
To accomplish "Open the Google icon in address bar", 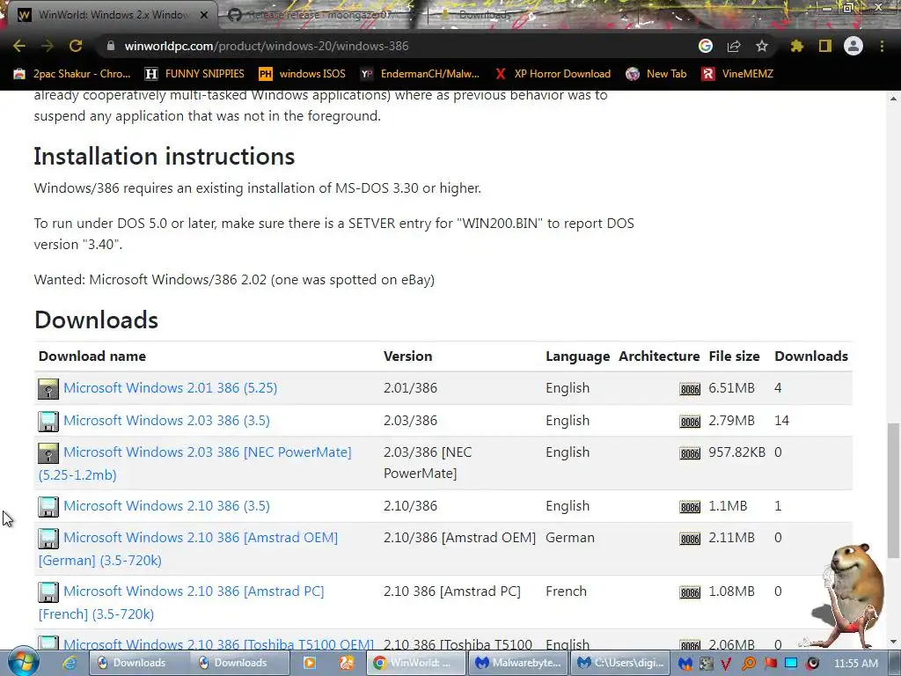I will (706, 46).
